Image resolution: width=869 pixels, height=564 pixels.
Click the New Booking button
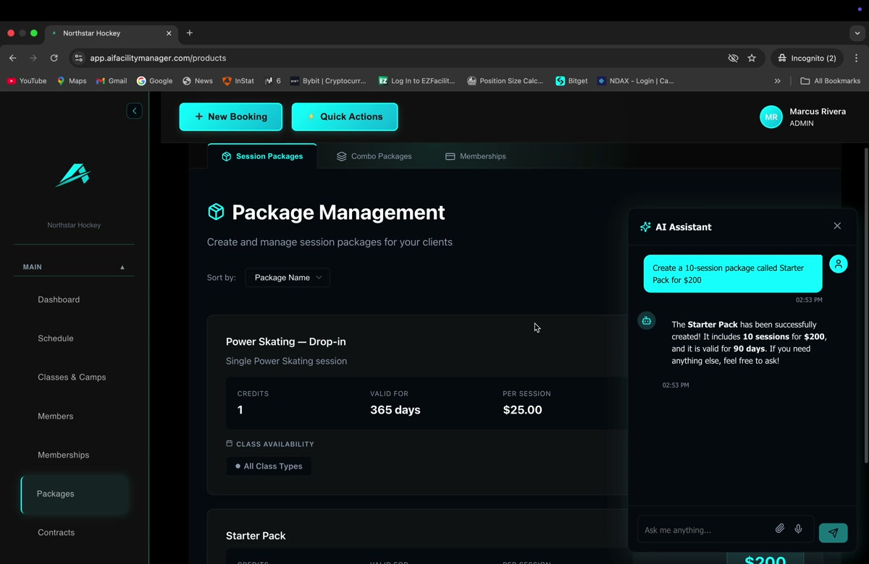click(x=230, y=116)
